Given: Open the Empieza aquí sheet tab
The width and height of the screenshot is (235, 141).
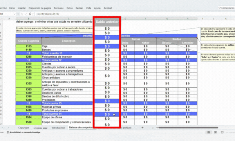Looking at the screenshot, I should (x=40, y=128).
